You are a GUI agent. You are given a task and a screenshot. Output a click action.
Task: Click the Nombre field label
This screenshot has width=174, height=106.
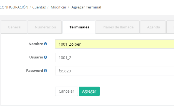click(36, 44)
